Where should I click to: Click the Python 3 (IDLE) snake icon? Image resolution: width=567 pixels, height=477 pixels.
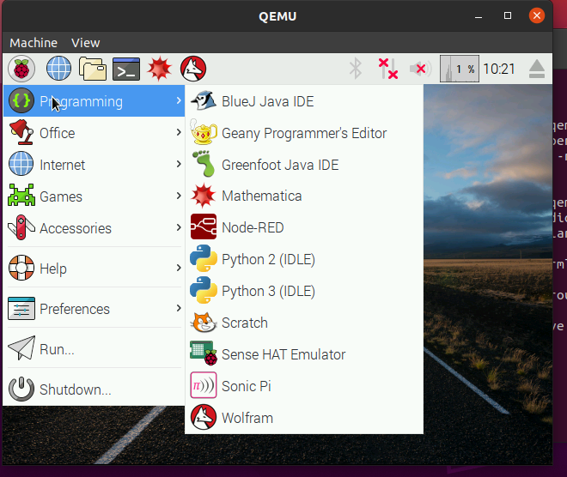(204, 290)
